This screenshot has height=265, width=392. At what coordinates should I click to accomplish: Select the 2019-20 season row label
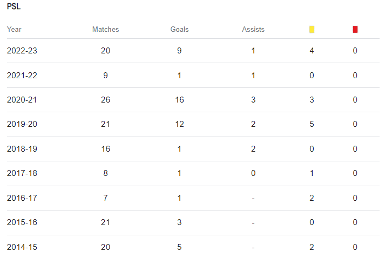(22, 124)
